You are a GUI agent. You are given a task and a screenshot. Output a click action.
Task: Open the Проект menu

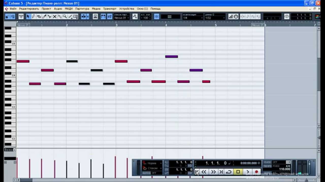pyautogui.click(x=46, y=9)
